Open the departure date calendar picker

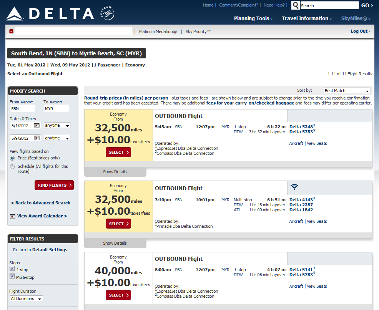pos(37,125)
